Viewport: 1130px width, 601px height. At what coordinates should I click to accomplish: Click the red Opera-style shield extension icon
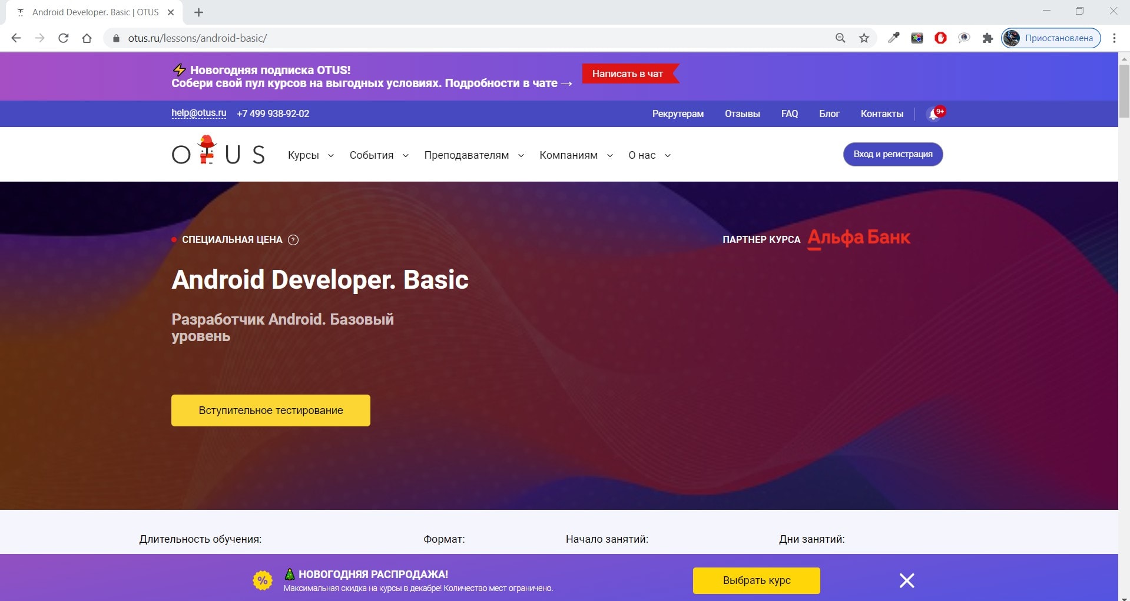pyautogui.click(x=940, y=38)
